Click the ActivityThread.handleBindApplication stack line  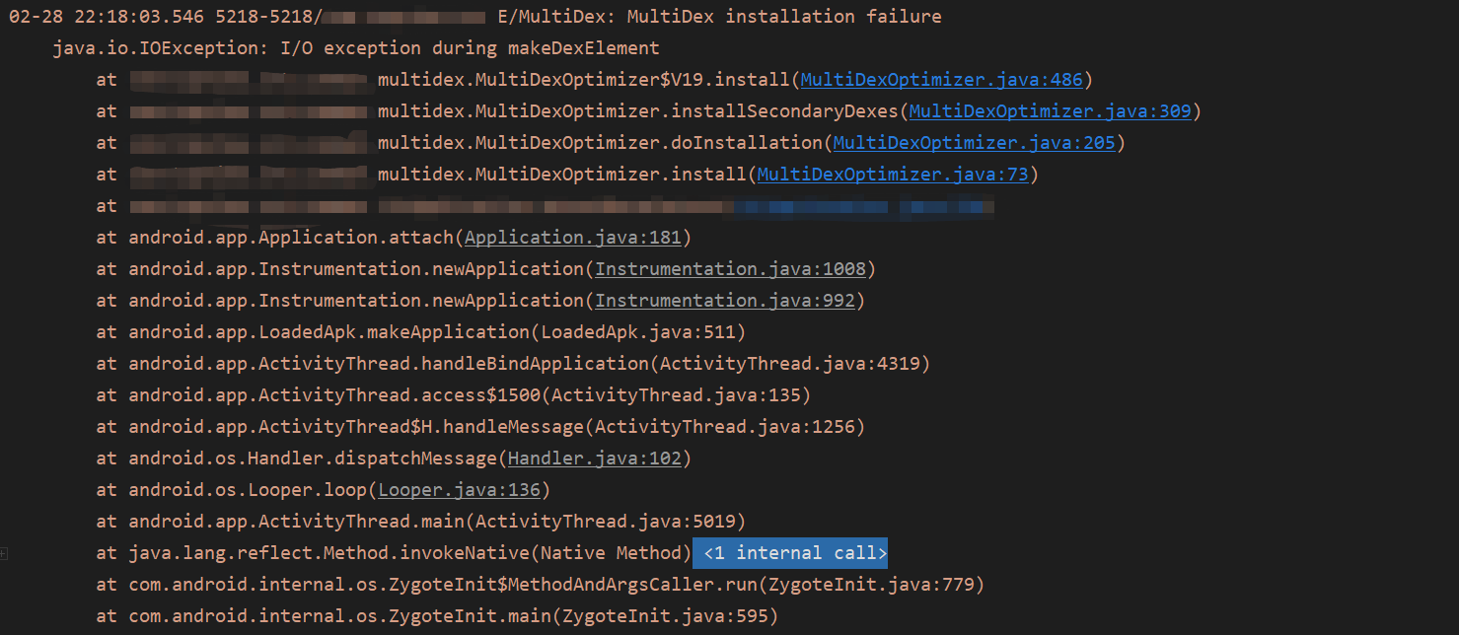click(513, 364)
